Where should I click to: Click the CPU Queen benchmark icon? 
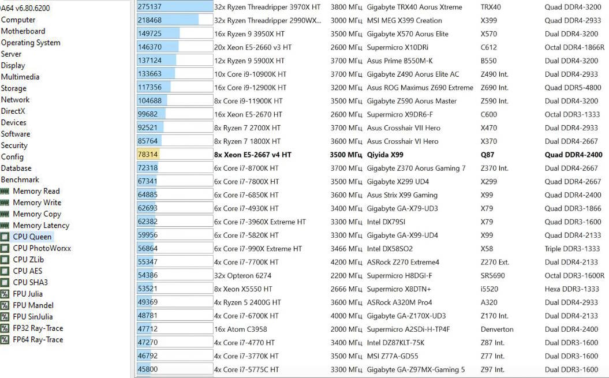[5, 237]
